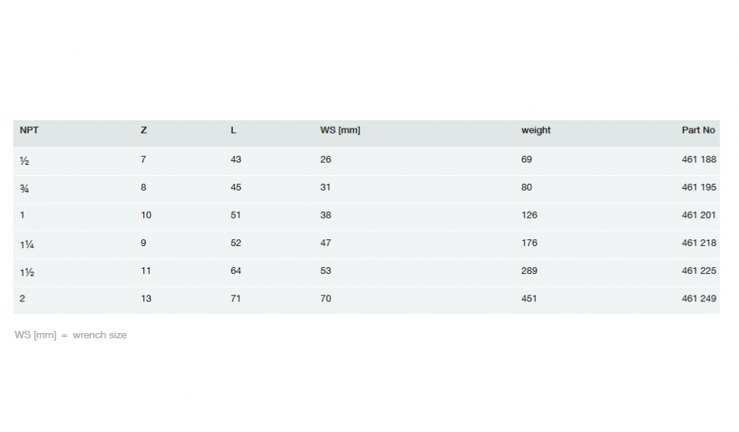The image size is (739, 432).
Task: Select part number 461 218
Action: click(698, 243)
